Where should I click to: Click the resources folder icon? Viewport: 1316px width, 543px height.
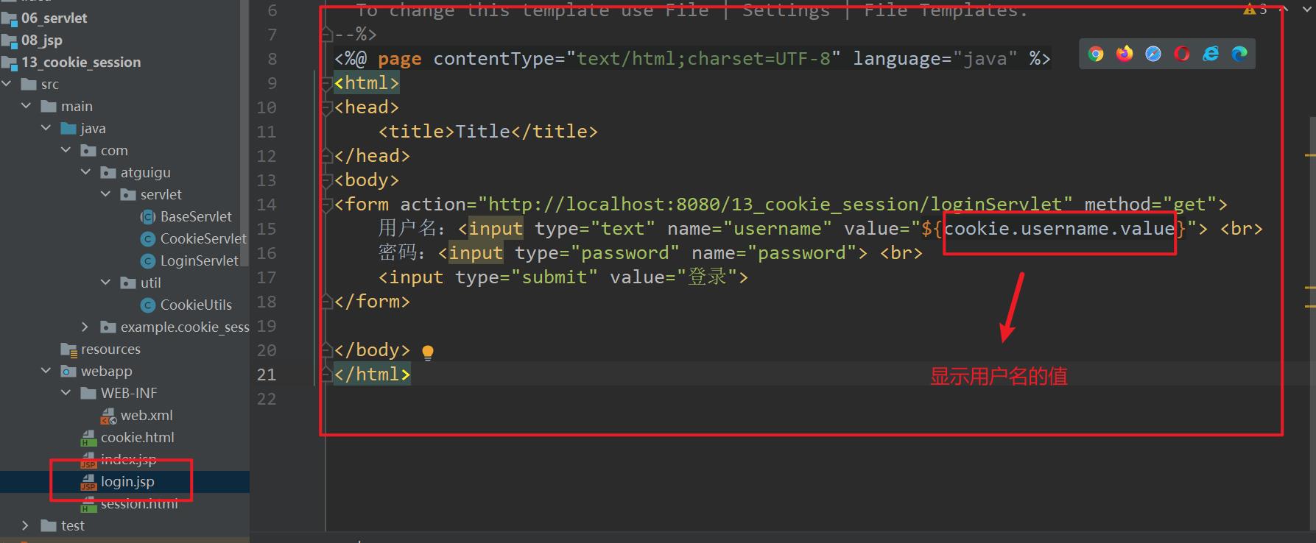(68, 349)
